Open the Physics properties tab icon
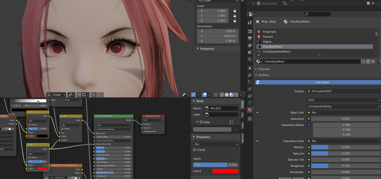The image size is (381, 179). (250, 89)
